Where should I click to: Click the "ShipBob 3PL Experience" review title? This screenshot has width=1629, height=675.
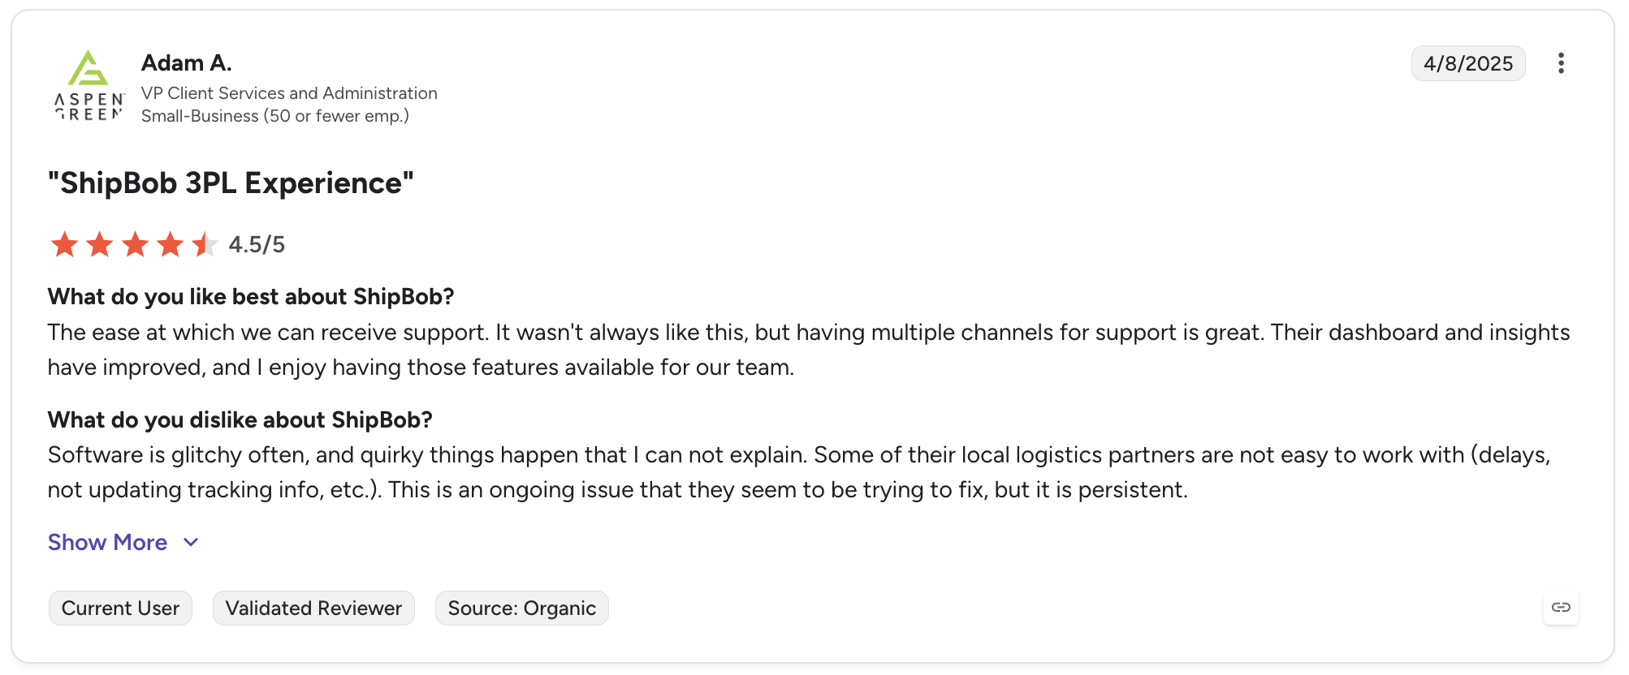pyautogui.click(x=231, y=183)
